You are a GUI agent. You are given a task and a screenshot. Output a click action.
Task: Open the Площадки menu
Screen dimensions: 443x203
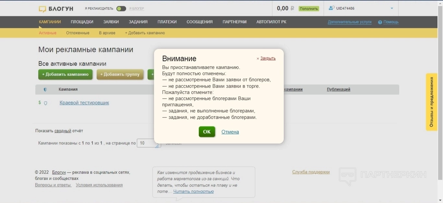click(x=82, y=22)
